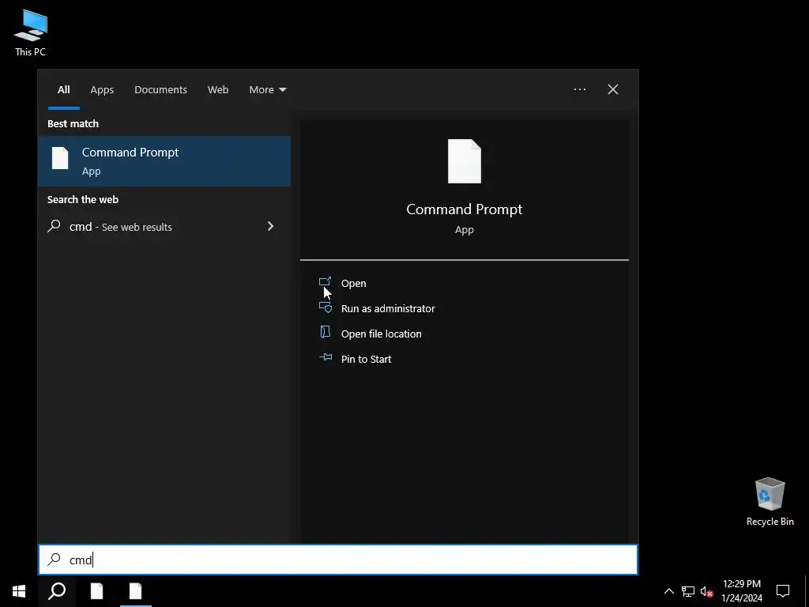Select the Recycle Bin desktop icon
This screenshot has height=607, width=809.
pos(769,502)
